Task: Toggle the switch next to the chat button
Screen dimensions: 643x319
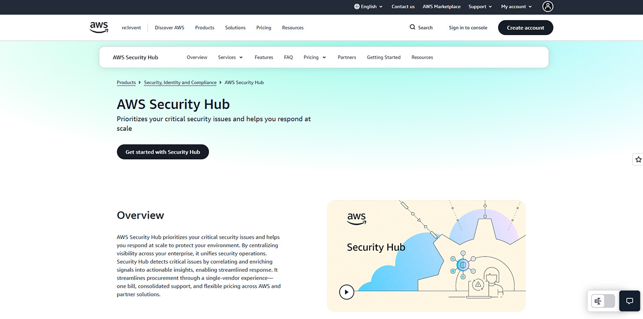Action: point(603,301)
